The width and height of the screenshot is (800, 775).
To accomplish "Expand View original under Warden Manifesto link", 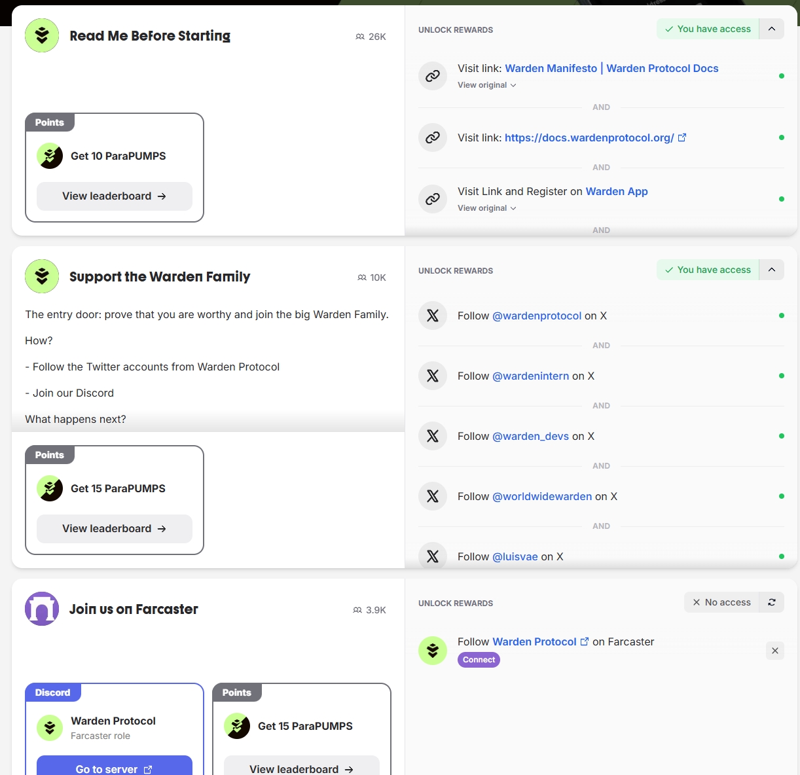I will coord(486,85).
